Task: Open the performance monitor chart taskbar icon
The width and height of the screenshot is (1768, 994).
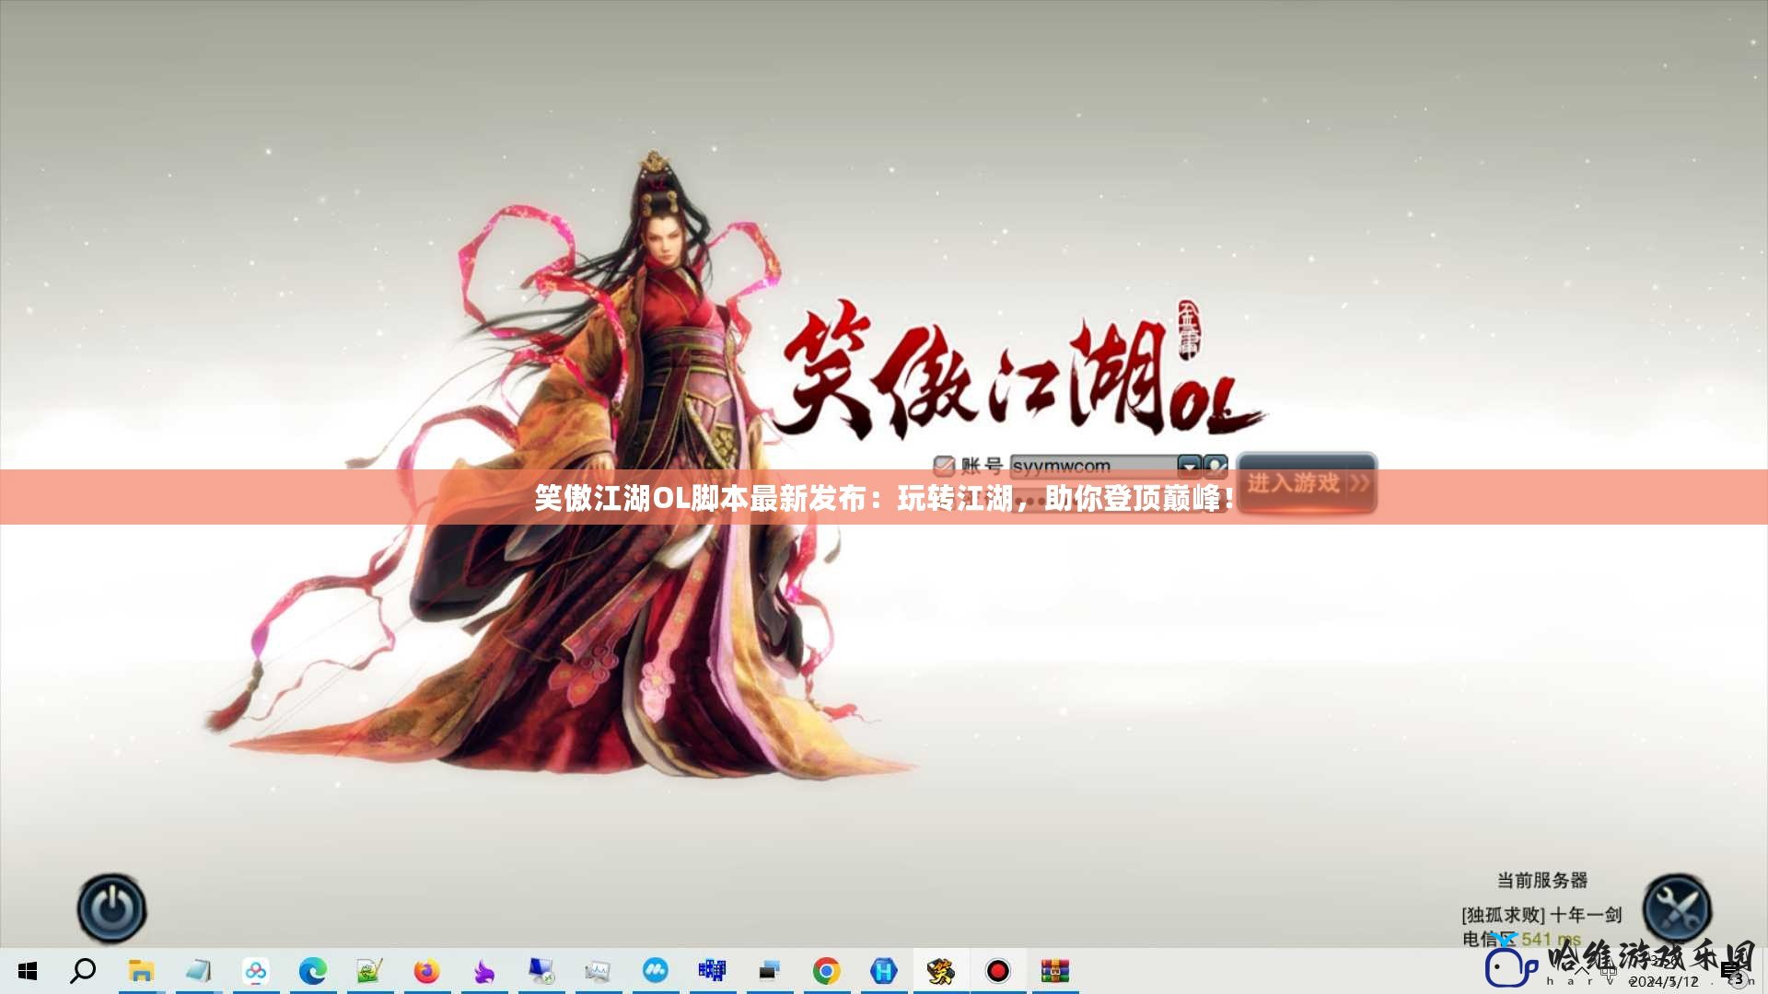Action: [x=598, y=971]
